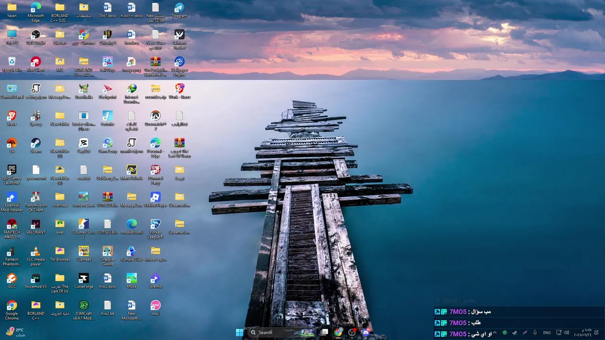Select the Wallpaper Engine shortcut
The image size is (605, 340).
[179, 67]
